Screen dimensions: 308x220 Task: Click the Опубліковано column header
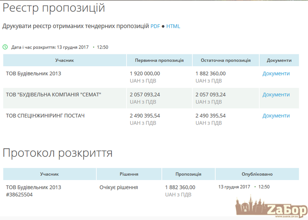[257, 174]
